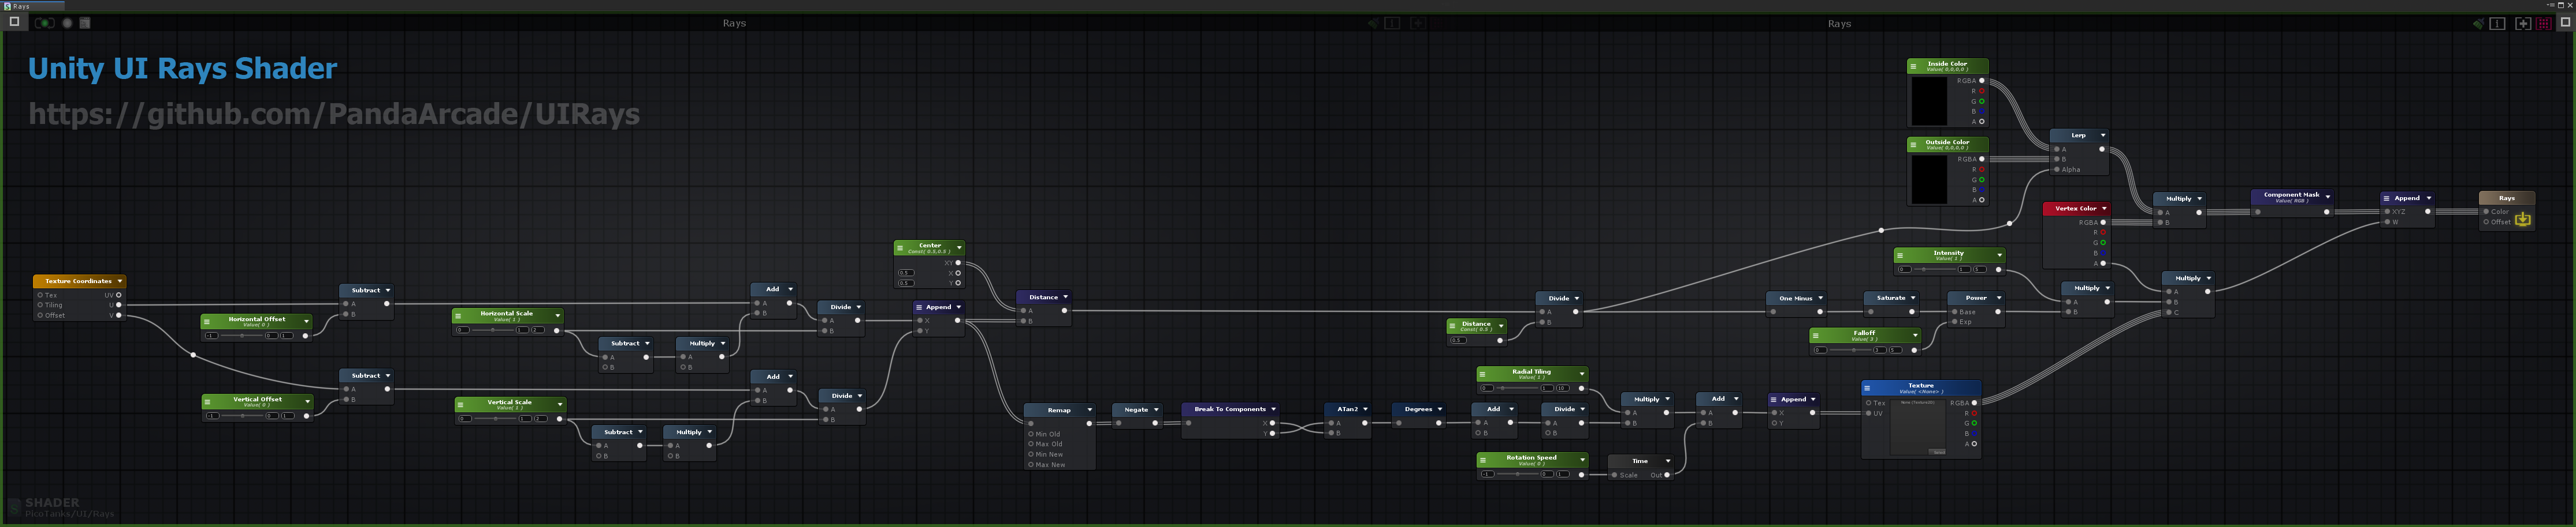
Task: Click Power node Exp input port
Action: (1955, 321)
